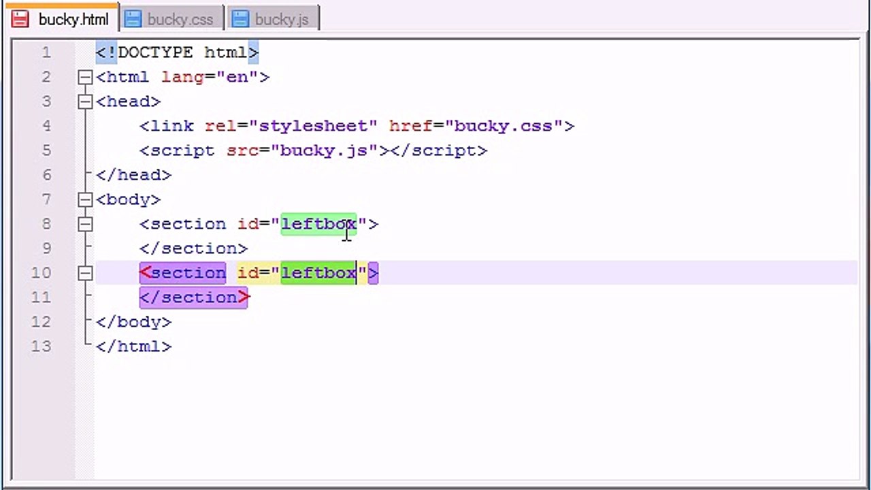Screen dimensions: 871x490
Task: Click line number 9 in the margin
Action: coord(46,248)
